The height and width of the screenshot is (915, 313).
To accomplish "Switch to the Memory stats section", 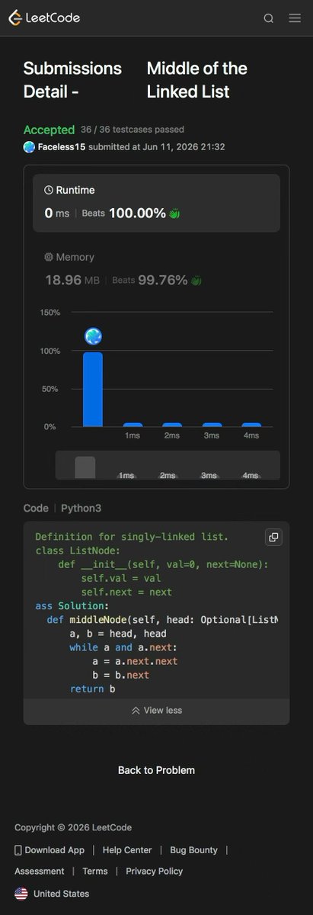I will point(156,269).
